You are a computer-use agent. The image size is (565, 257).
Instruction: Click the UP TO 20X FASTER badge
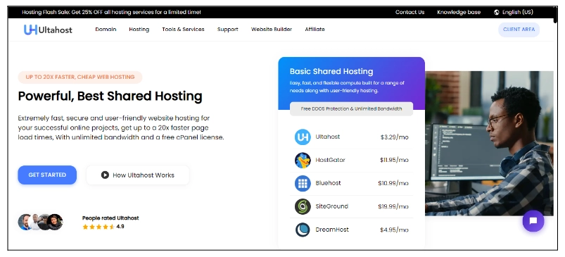(x=80, y=77)
